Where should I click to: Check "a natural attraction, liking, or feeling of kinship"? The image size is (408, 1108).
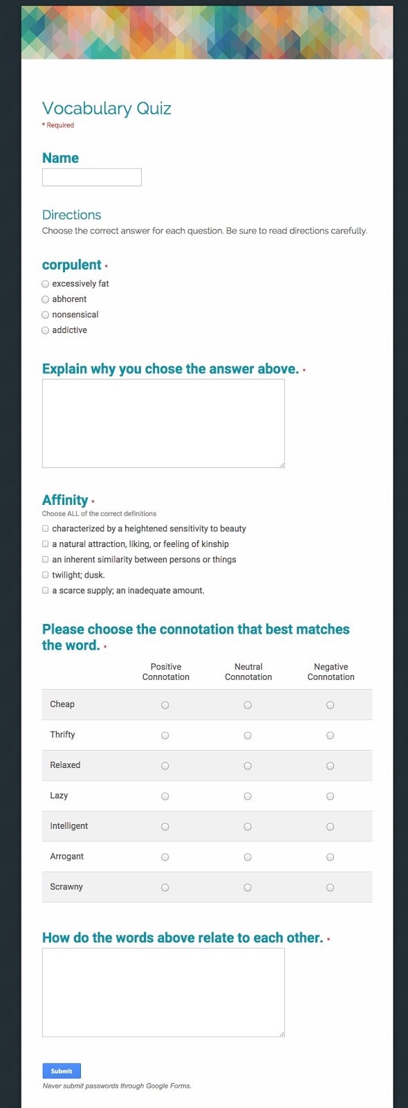45,544
